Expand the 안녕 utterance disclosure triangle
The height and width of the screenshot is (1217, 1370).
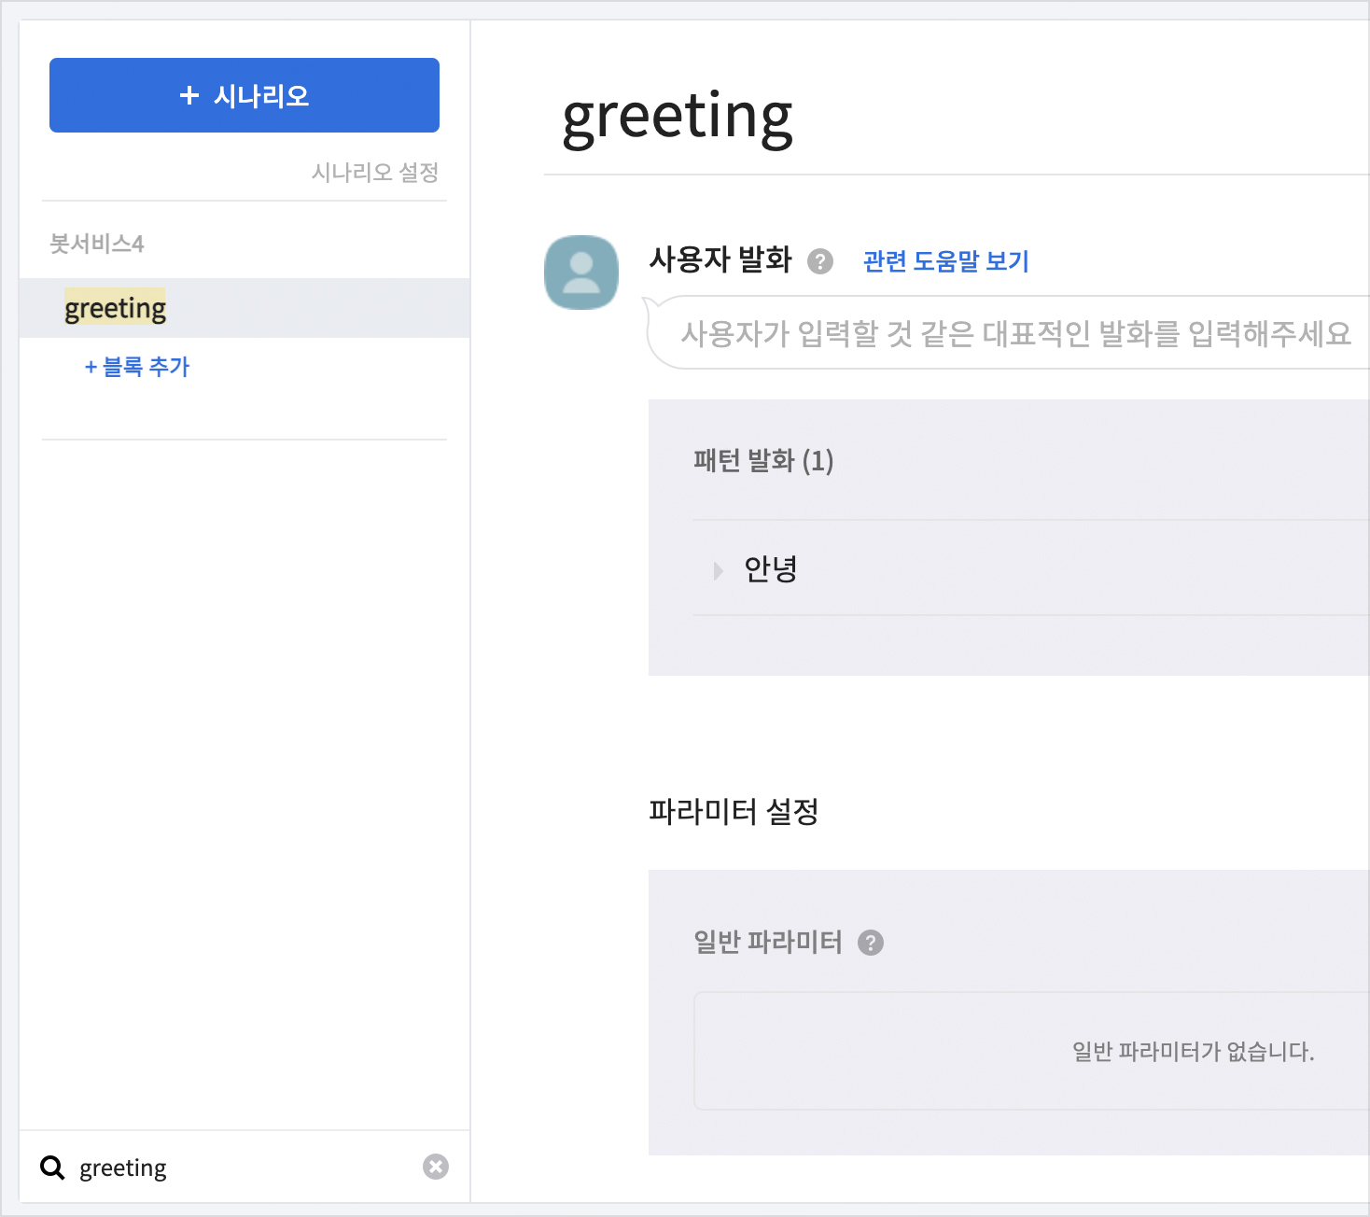click(718, 570)
